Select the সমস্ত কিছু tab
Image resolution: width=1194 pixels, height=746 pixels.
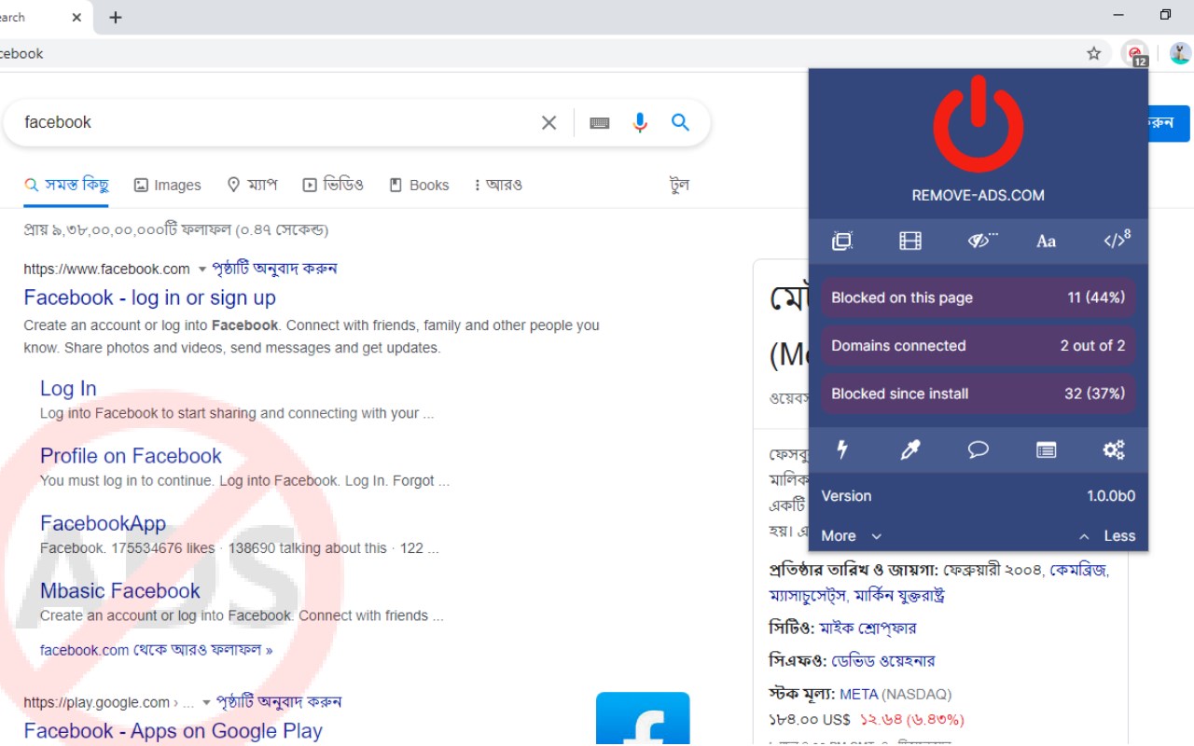(66, 185)
